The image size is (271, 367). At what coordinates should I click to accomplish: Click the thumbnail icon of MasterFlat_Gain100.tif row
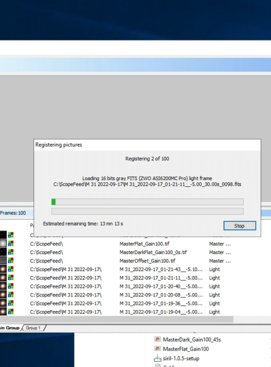[3, 243]
